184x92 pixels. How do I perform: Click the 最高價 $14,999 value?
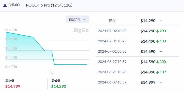point(13,86)
